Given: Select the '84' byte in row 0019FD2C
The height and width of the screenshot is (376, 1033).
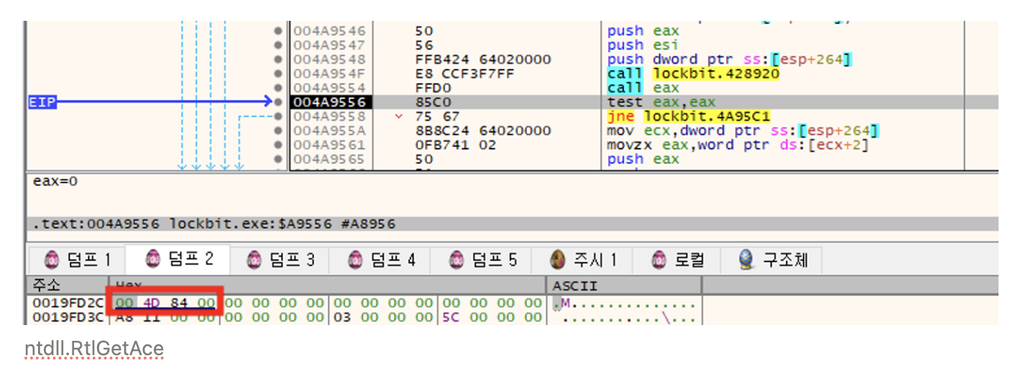Looking at the screenshot, I should [179, 304].
